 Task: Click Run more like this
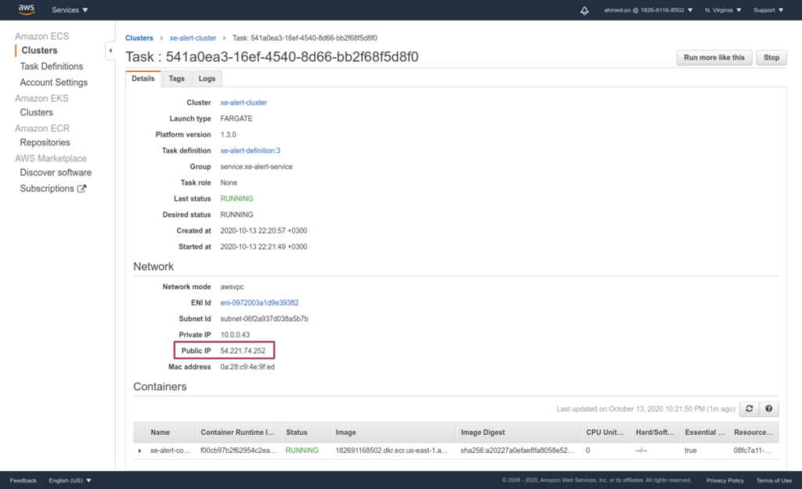point(713,57)
